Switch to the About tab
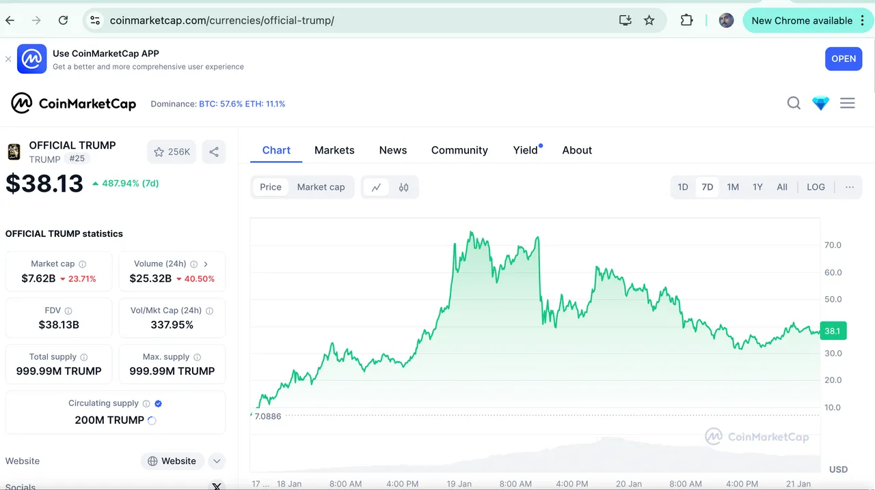The width and height of the screenshot is (875, 490). coord(577,150)
